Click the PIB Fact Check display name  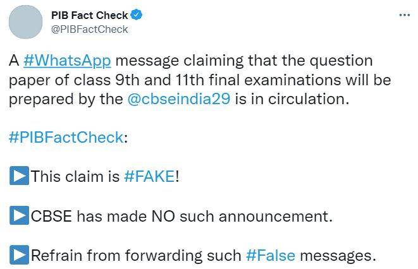(89, 15)
